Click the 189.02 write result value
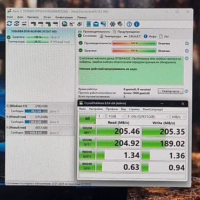The height and width of the screenshot is (200, 200). [x=172, y=144]
